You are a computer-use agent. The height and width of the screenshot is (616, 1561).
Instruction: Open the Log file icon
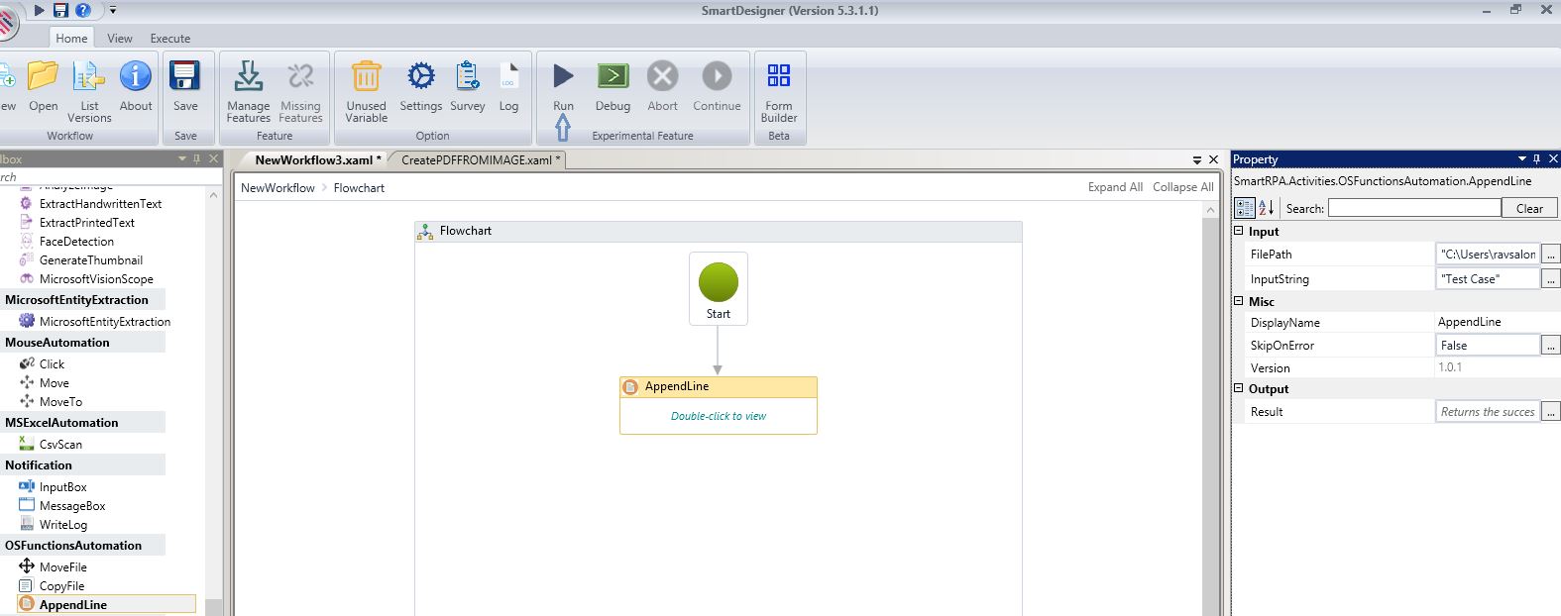[x=508, y=77]
